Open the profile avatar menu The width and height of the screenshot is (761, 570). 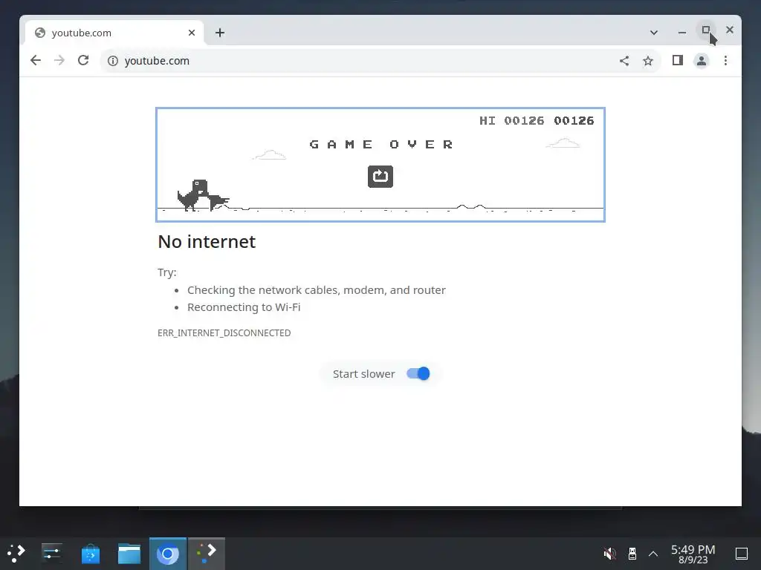(x=702, y=61)
